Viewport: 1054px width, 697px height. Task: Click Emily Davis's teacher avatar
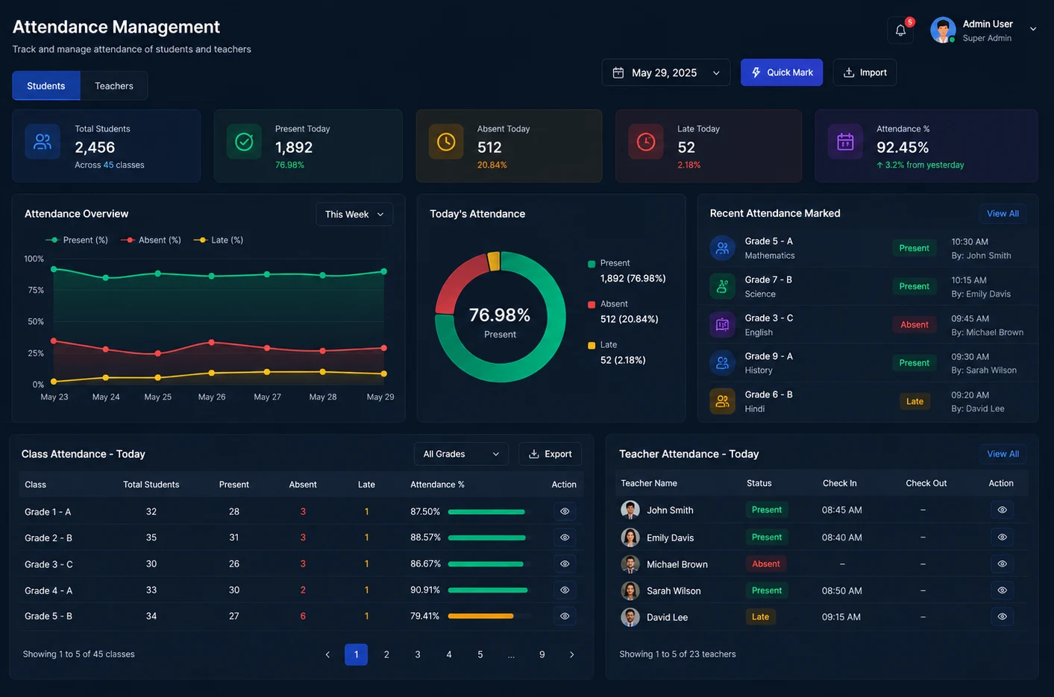(630, 537)
